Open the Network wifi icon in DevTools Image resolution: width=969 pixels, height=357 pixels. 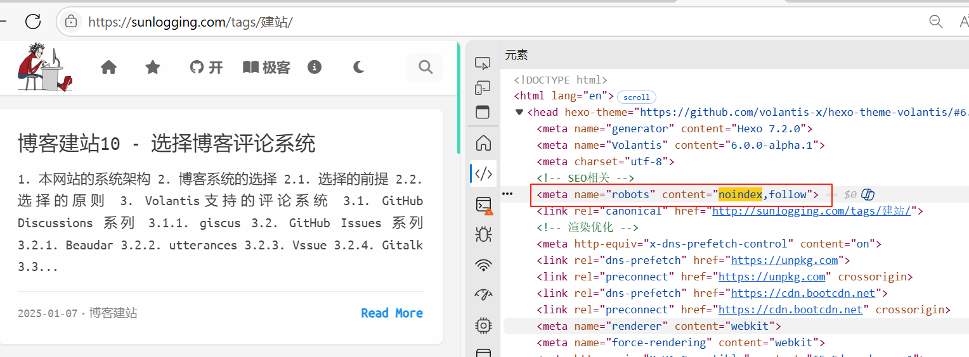483,265
